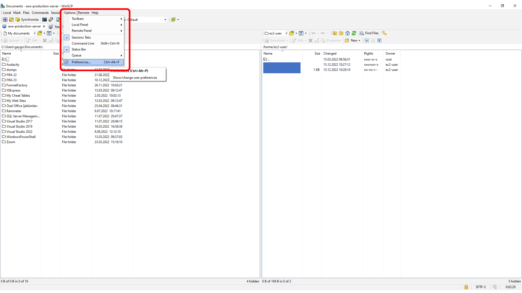
Task: Open the Files menu
Action: click(x=26, y=13)
